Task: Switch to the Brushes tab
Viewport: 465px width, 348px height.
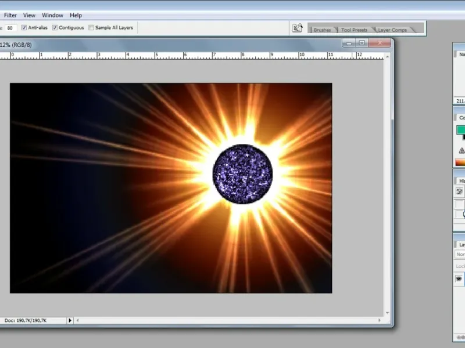Action: coord(322,30)
